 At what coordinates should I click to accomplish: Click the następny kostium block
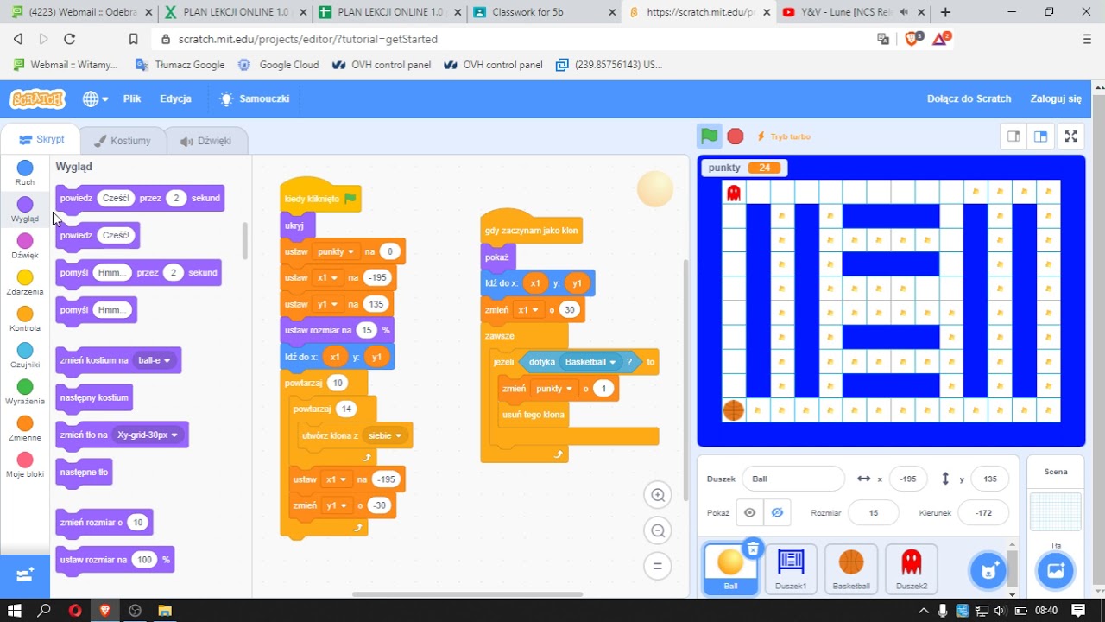tap(94, 397)
